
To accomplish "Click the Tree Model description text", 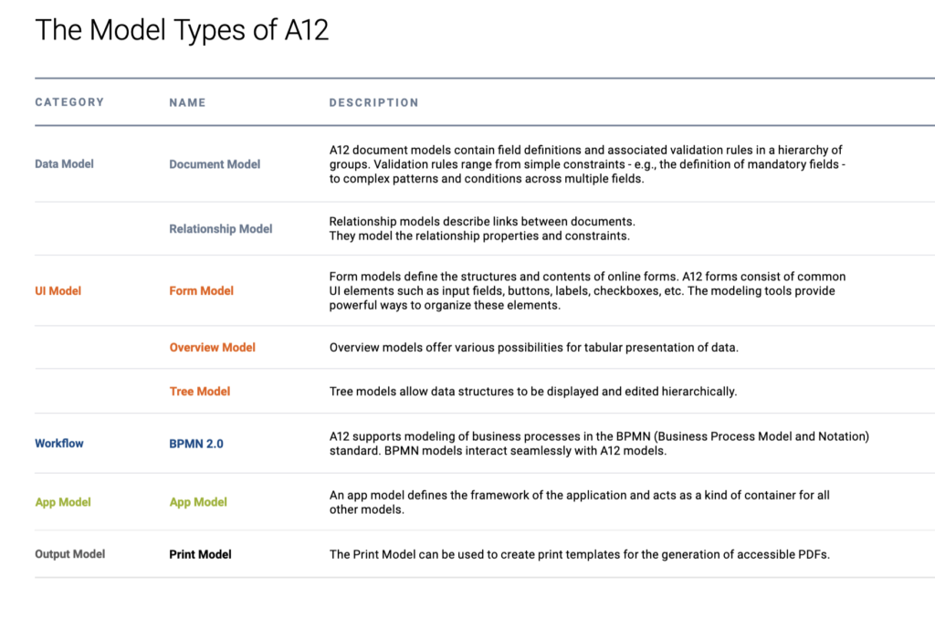I will [x=532, y=392].
